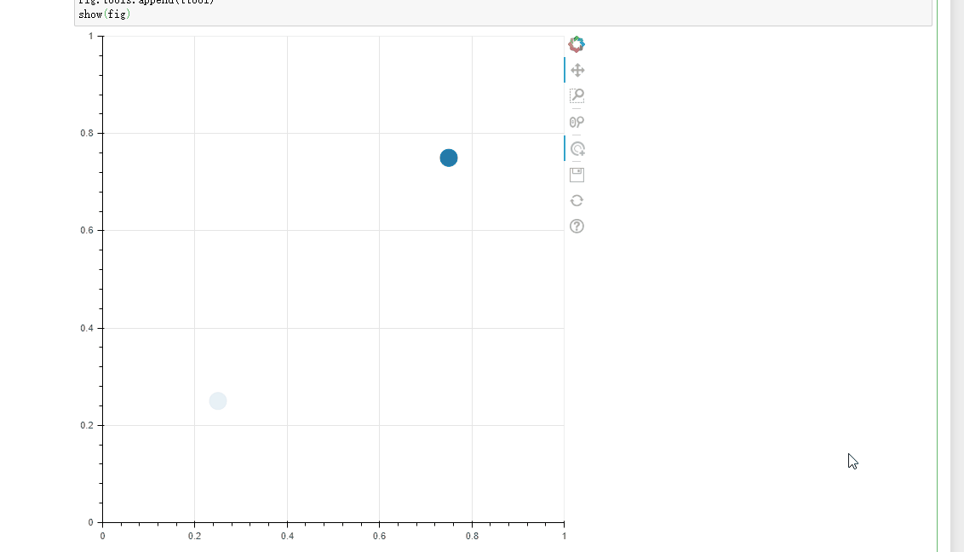This screenshot has height=552, width=964.
Task: Visit the Bokeh website via the logo link
Action: [577, 43]
